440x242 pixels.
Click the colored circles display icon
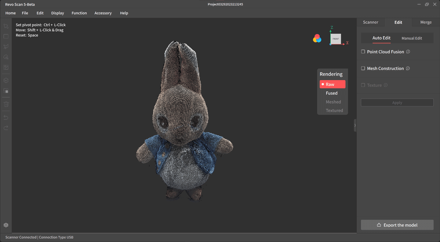317,38
